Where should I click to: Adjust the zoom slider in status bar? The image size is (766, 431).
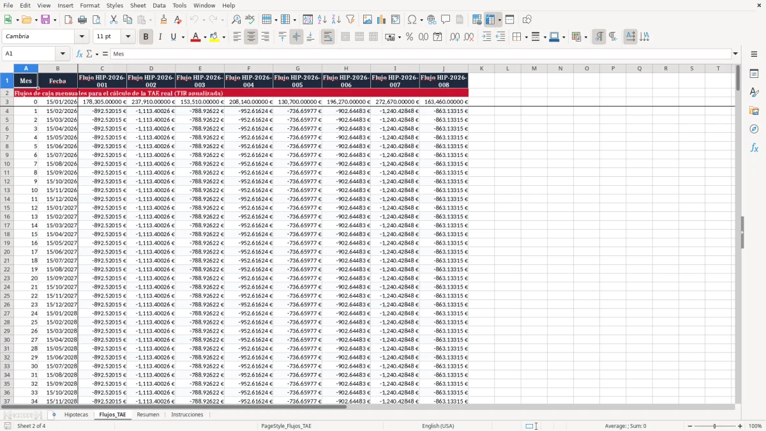(x=714, y=426)
